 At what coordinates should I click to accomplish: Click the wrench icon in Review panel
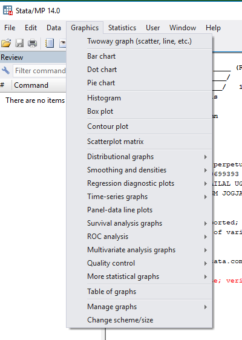(5, 70)
